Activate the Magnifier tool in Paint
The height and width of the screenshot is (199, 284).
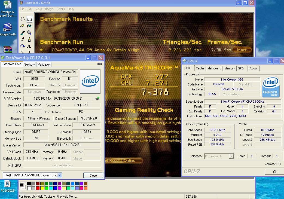pos(29,33)
